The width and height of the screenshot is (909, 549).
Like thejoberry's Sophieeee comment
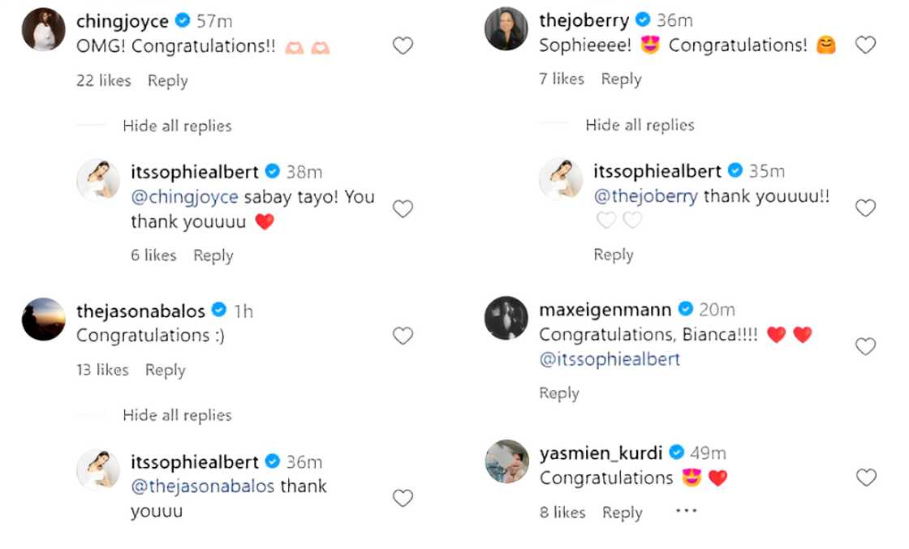pyautogui.click(x=866, y=45)
